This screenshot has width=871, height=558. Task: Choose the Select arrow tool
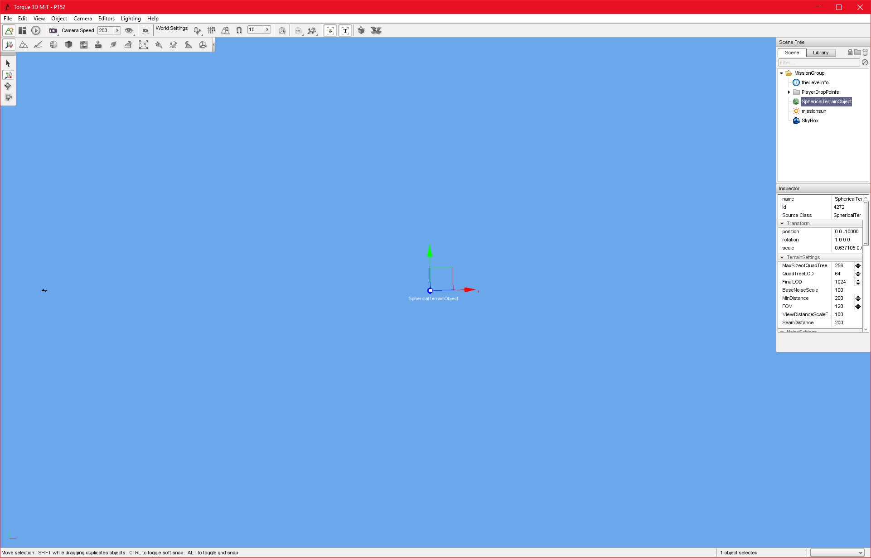[8, 63]
